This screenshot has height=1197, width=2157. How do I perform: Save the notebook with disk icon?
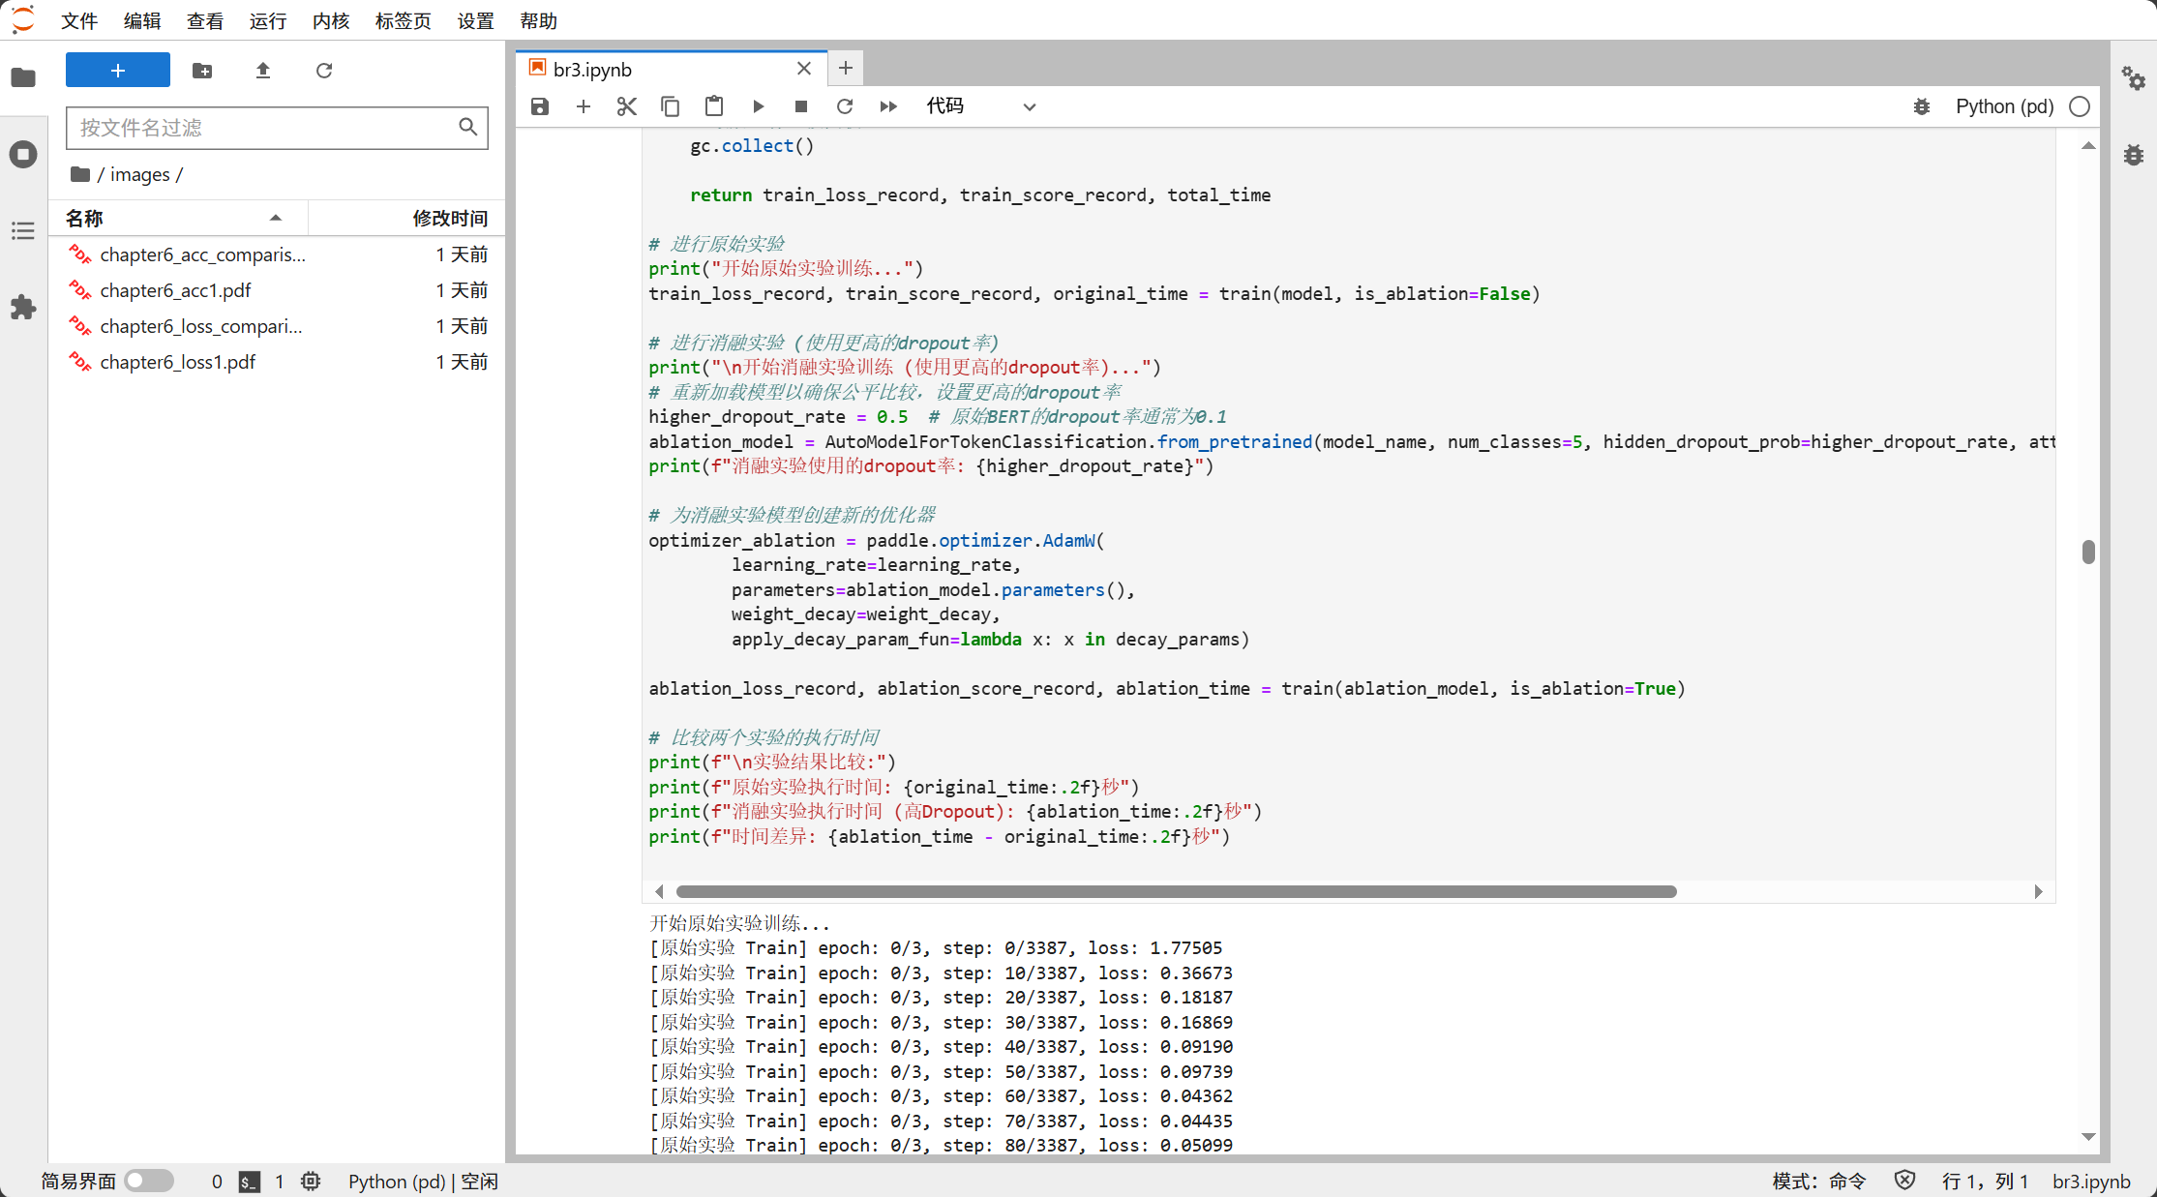pos(540,106)
